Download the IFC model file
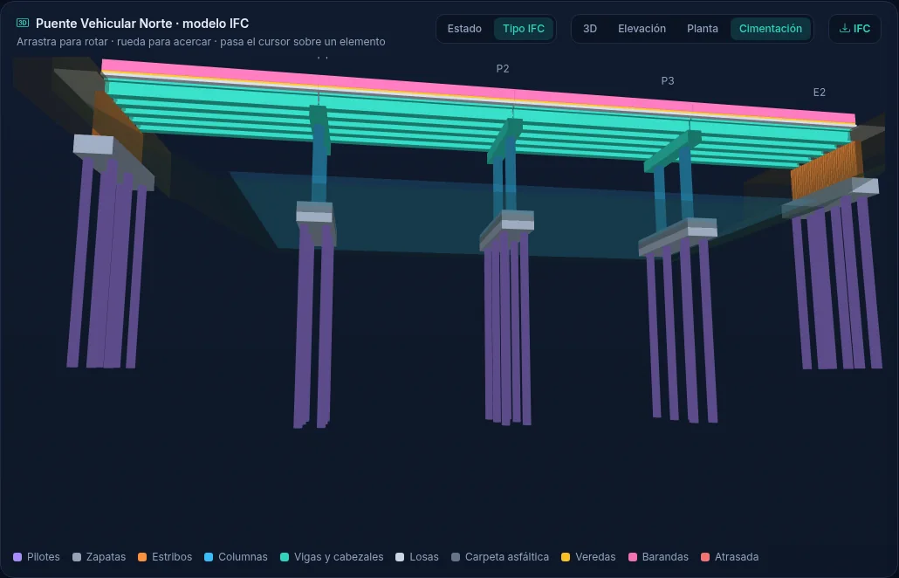 pyautogui.click(x=854, y=29)
